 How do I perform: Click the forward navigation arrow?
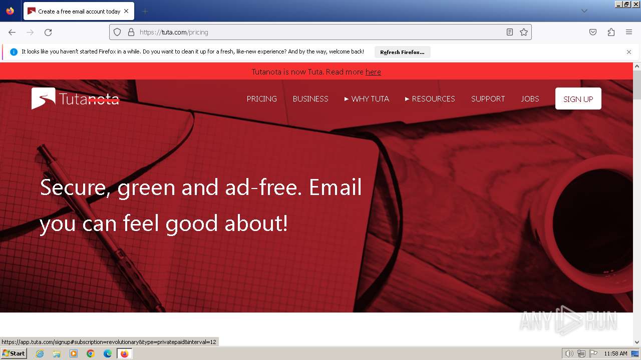point(30,32)
